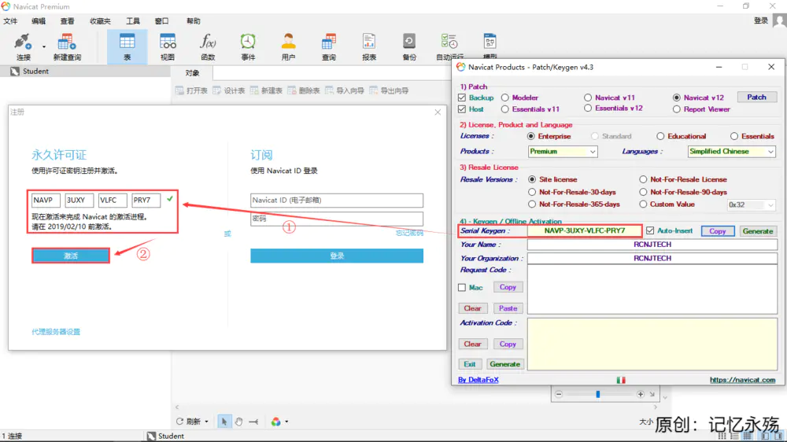
Task: Switch to the Objects tab
Action: tap(192, 72)
